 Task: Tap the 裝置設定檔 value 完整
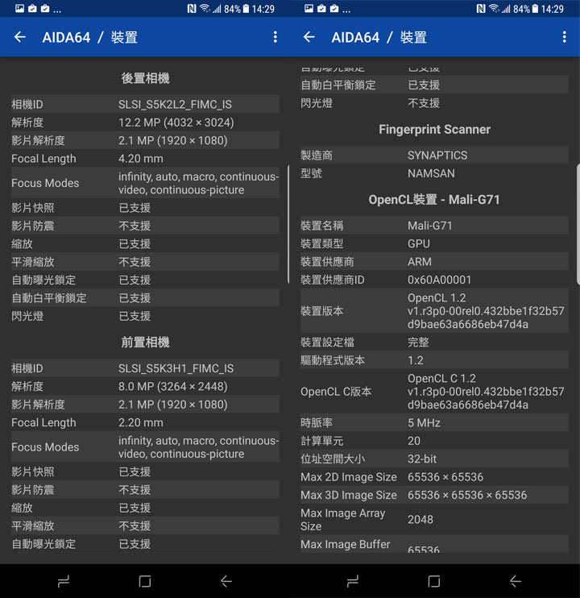click(418, 342)
